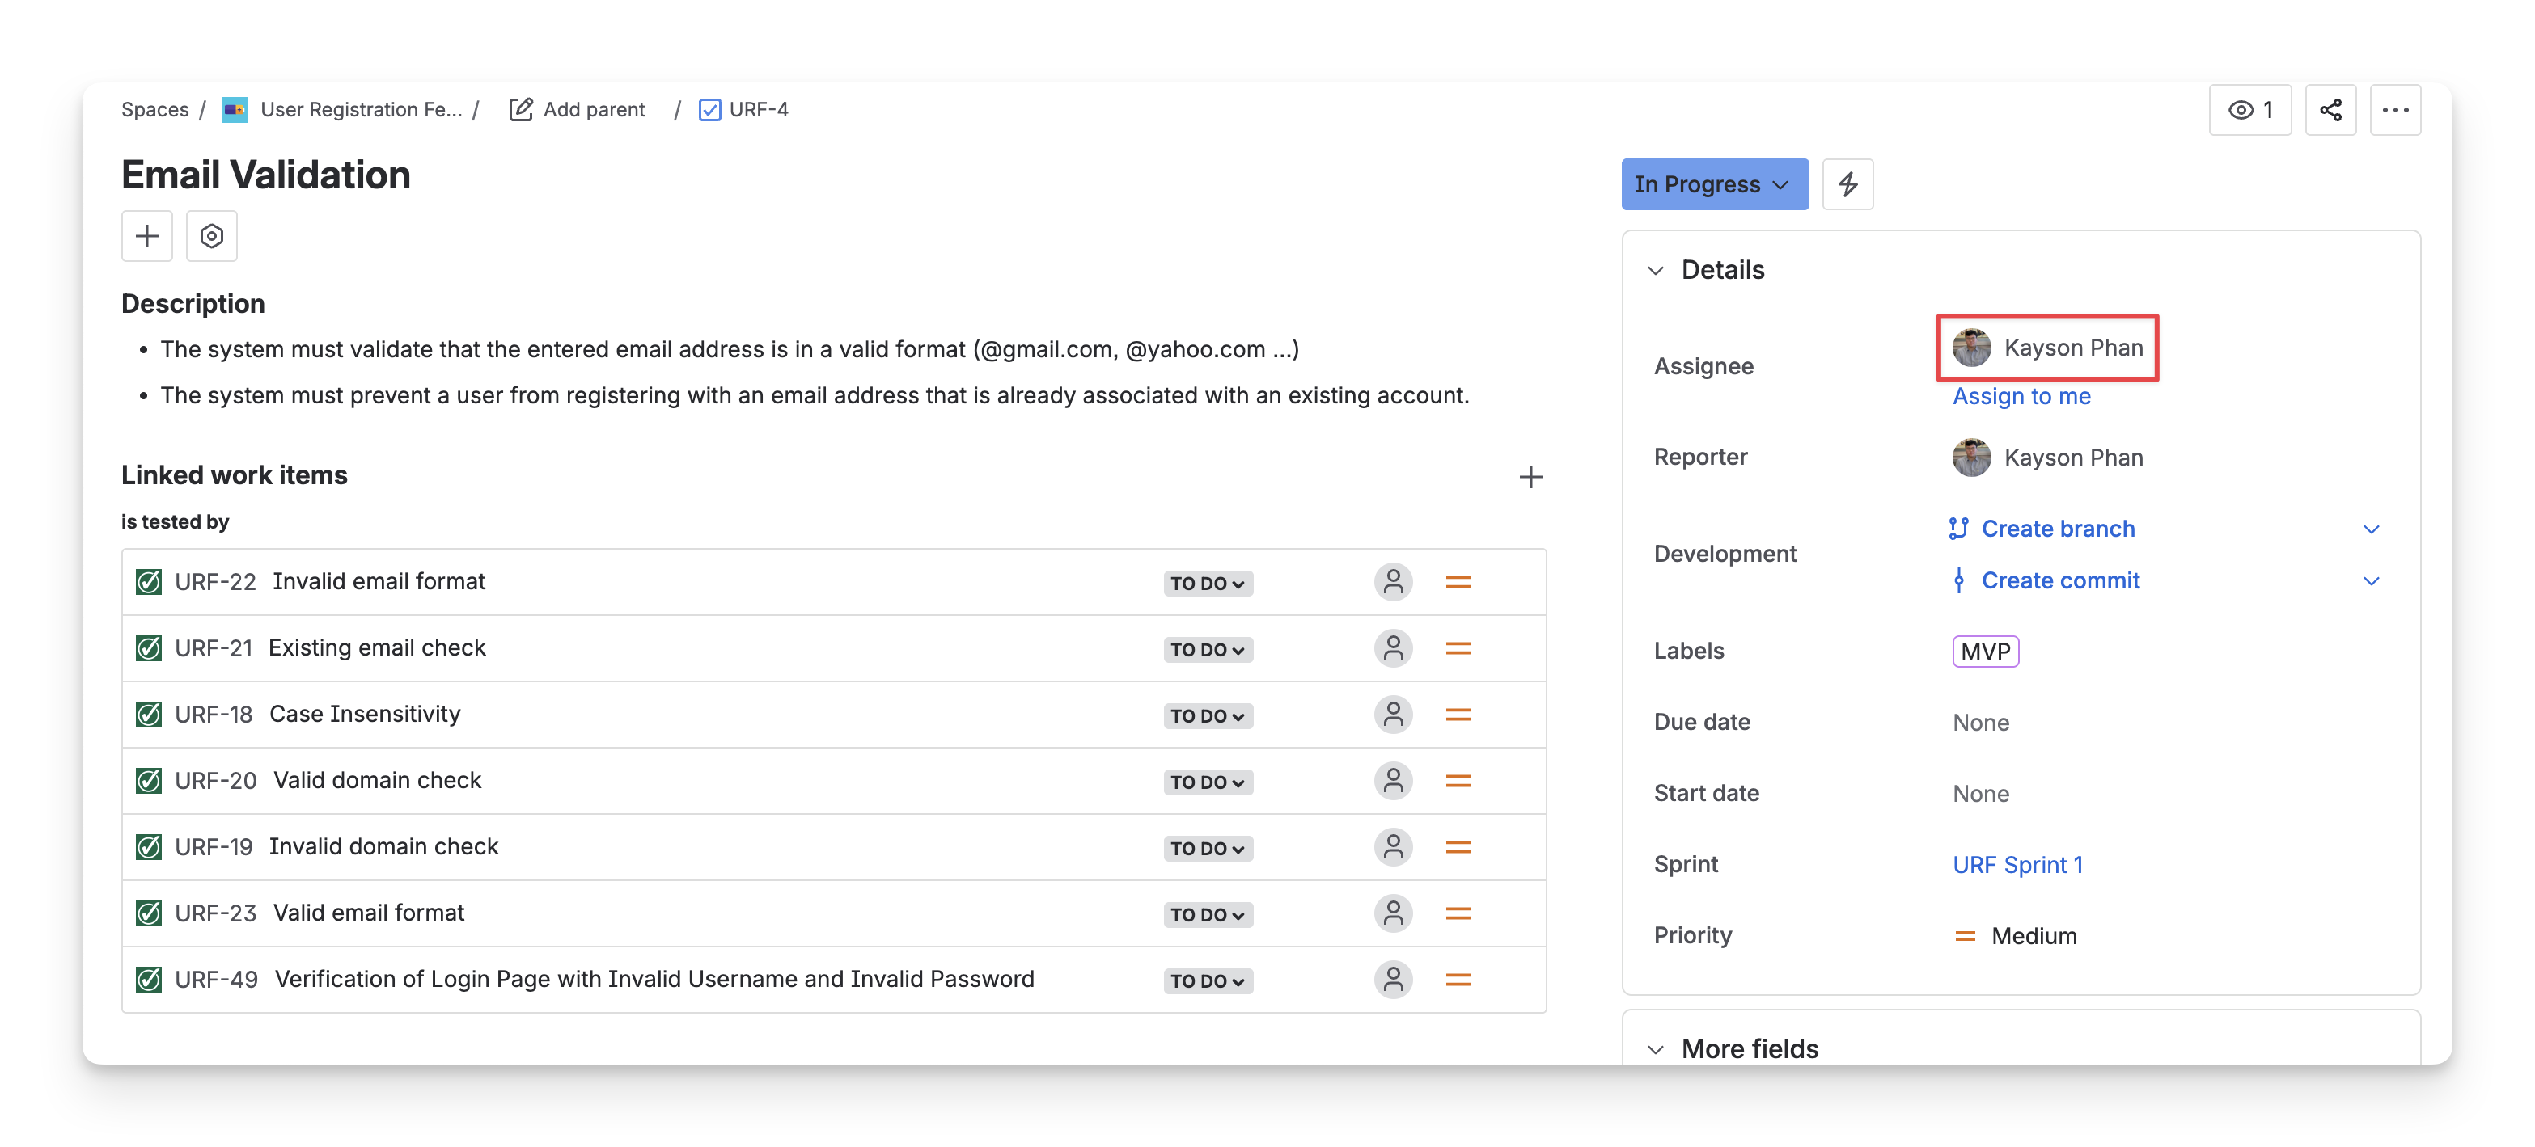Click the priority icon on URF-49 row
Screen dimensions: 2535x1147
pos(1458,980)
